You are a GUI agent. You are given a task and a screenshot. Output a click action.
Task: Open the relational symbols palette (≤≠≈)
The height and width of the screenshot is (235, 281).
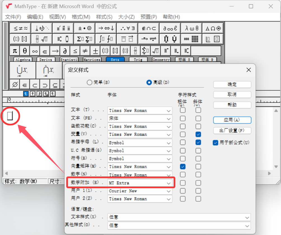(x=20, y=28)
